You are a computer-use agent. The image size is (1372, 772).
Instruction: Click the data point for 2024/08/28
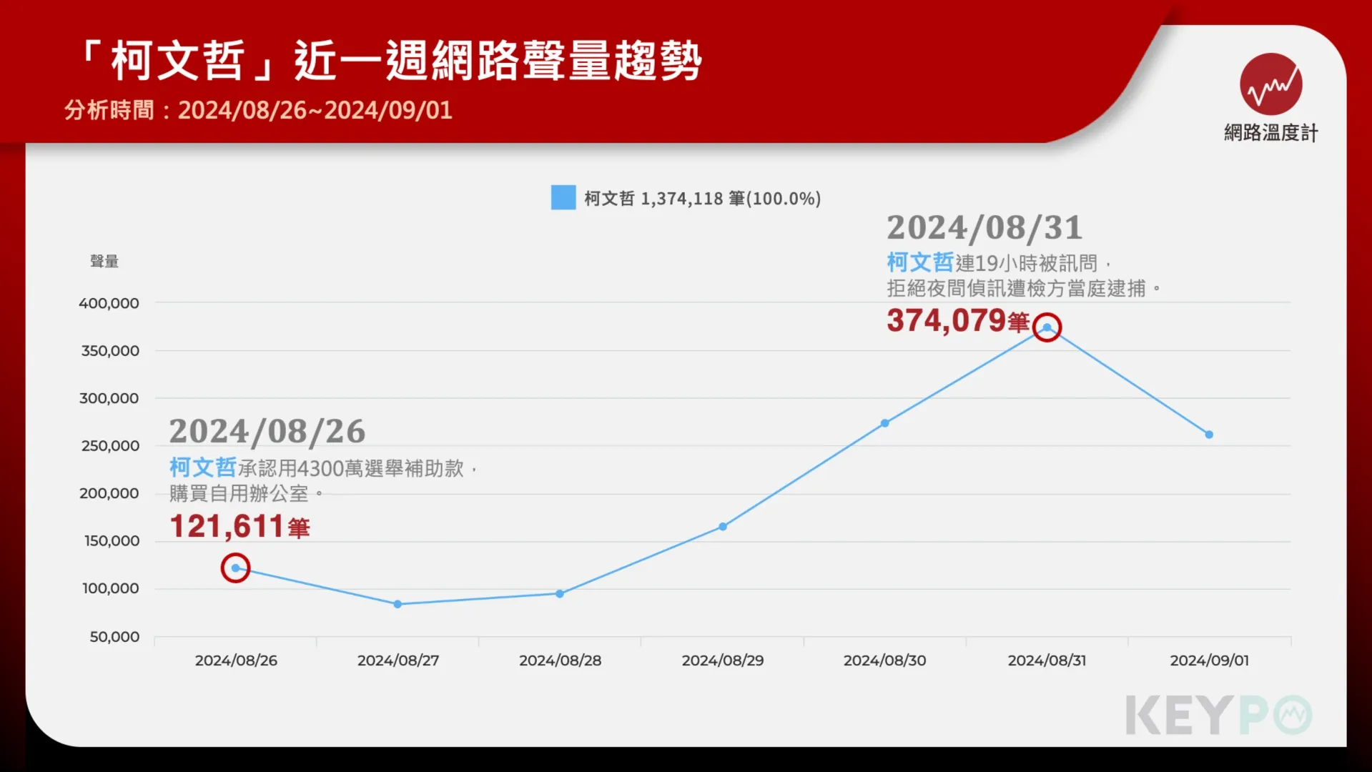coord(560,593)
